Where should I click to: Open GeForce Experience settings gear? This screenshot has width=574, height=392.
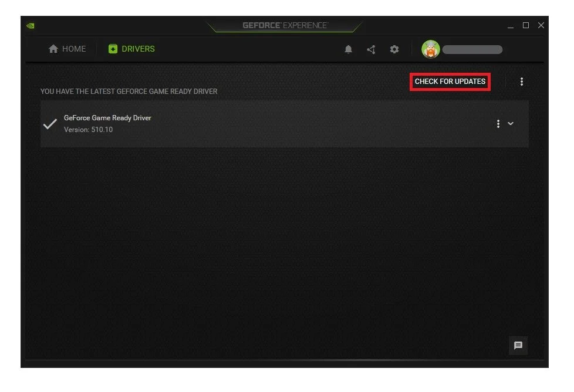(x=394, y=49)
